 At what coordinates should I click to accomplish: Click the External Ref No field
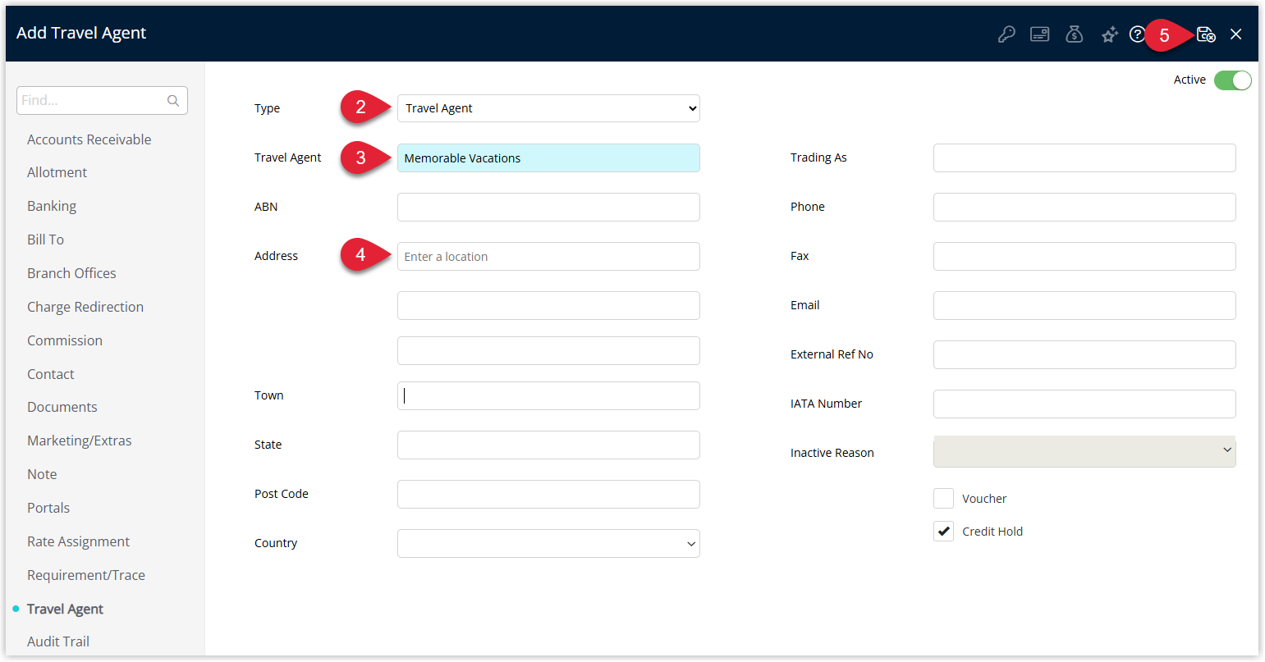point(1084,354)
